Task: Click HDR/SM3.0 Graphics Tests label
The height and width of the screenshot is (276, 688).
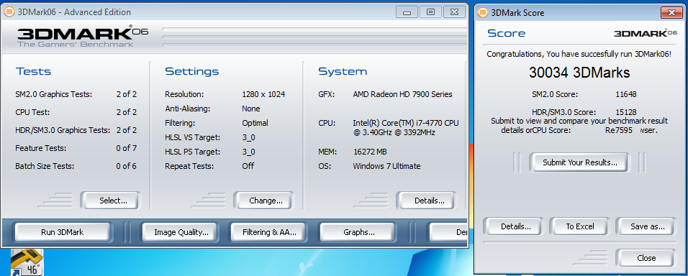Action: coord(63,130)
